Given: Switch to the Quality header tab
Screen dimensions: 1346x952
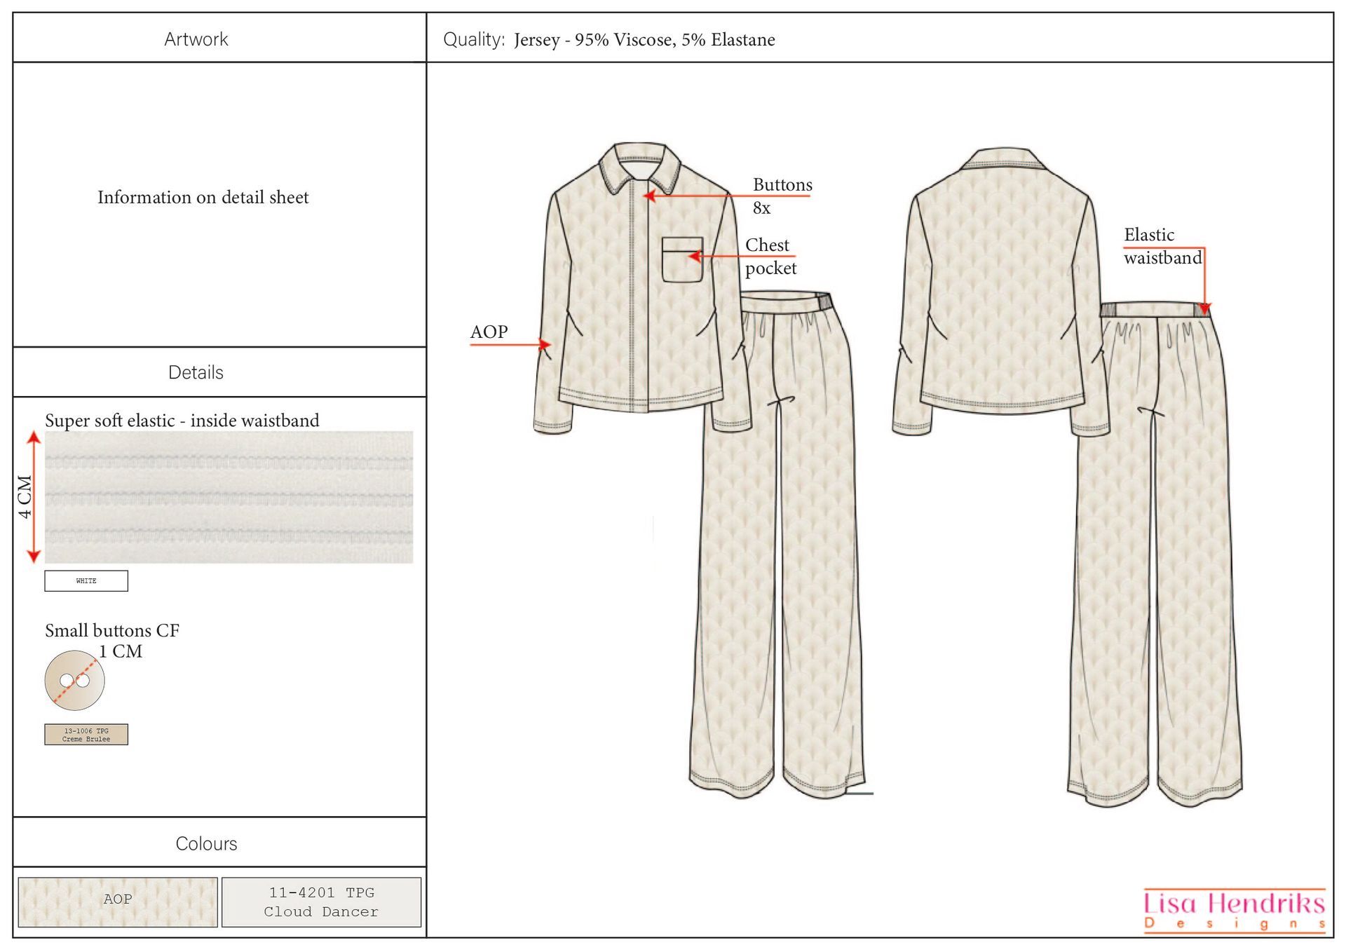Looking at the screenshot, I should (610, 40).
